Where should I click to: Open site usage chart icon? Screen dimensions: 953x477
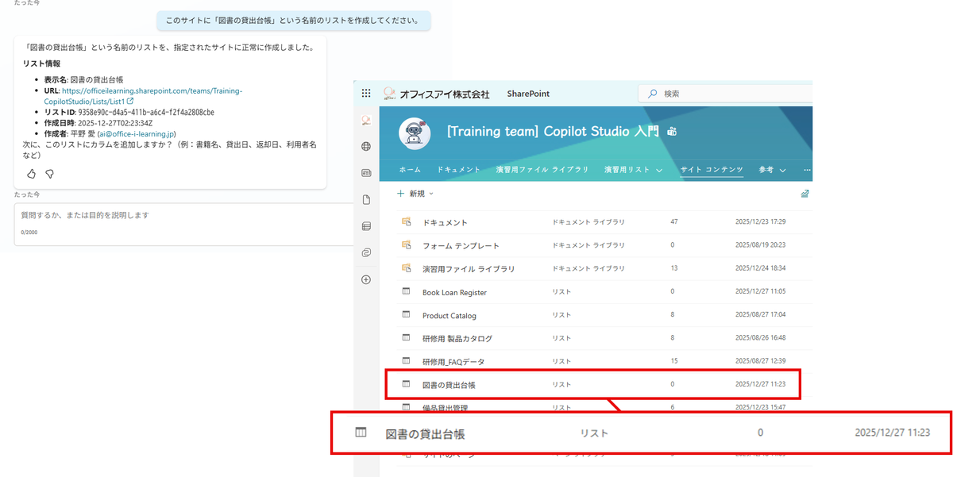point(804,193)
